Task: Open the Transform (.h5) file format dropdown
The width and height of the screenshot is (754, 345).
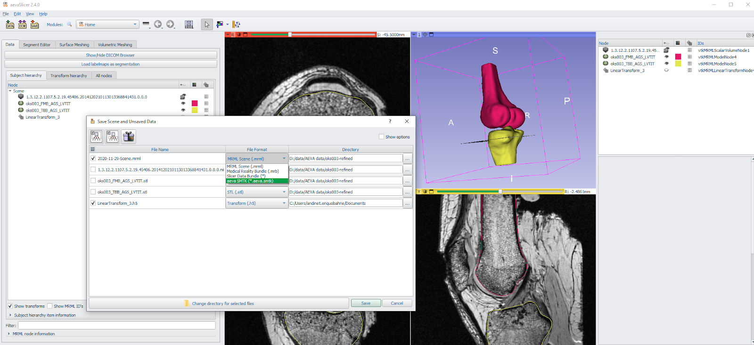Action: point(256,203)
